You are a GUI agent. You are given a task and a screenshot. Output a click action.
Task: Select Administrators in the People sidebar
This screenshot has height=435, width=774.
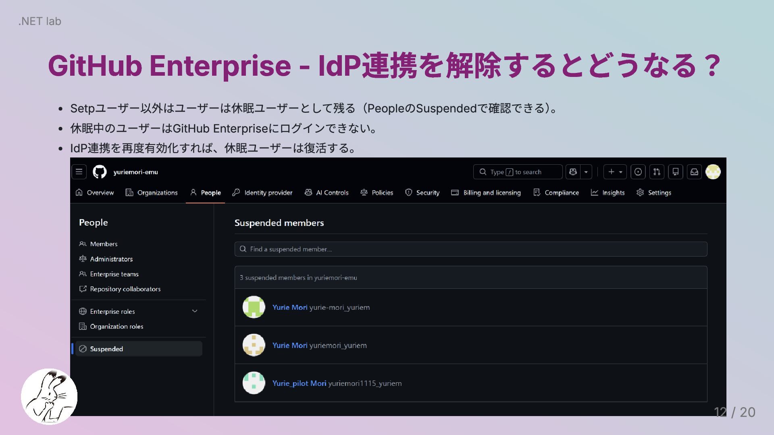coord(111,259)
